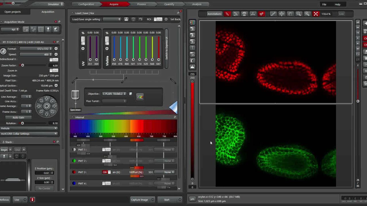Screen dimensions: 367x206
Task: Open the Format 512 x 512 dropdown
Action: pos(36,49)
